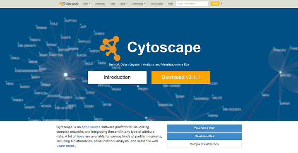
Task: Click the HSPA8 node label
Action: point(213,115)
